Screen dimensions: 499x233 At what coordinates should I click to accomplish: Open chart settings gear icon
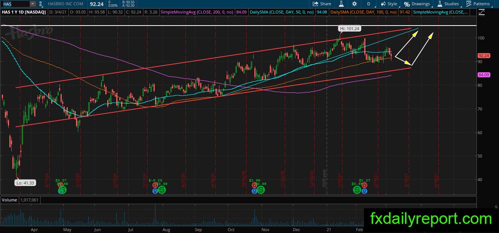click(x=354, y=4)
